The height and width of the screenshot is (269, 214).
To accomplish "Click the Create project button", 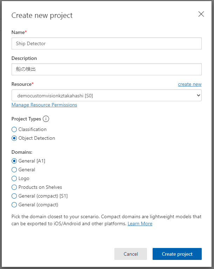I will [x=177, y=254].
